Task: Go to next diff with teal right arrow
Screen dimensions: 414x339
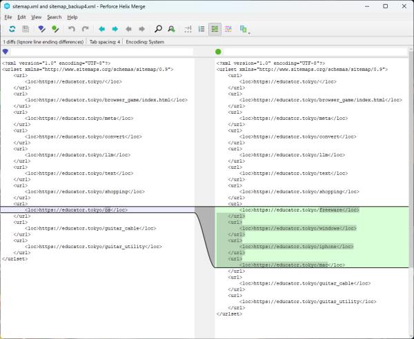Action: tap(115, 29)
